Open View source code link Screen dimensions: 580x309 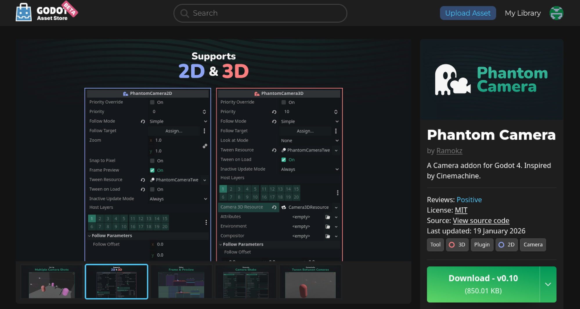point(481,221)
